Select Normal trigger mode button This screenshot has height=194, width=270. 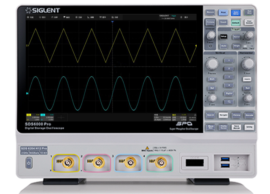[x=236, y=37]
